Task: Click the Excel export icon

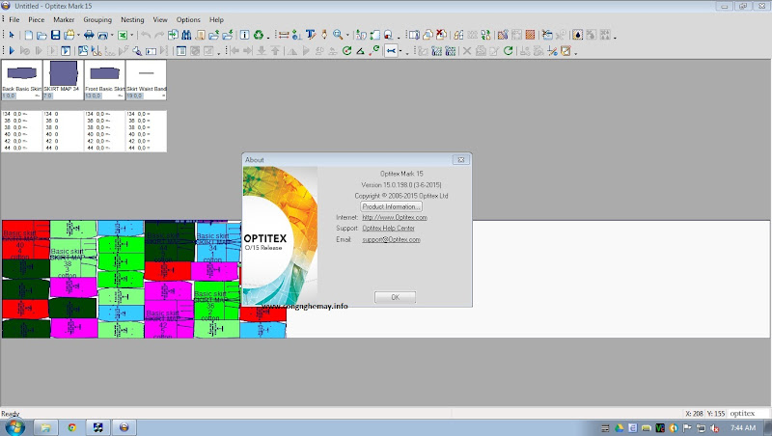Action: pos(123,35)
